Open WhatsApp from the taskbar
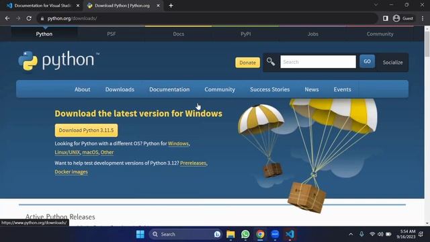Image resolution: width=430 pixels, height=242 pixels. (245, 235)
